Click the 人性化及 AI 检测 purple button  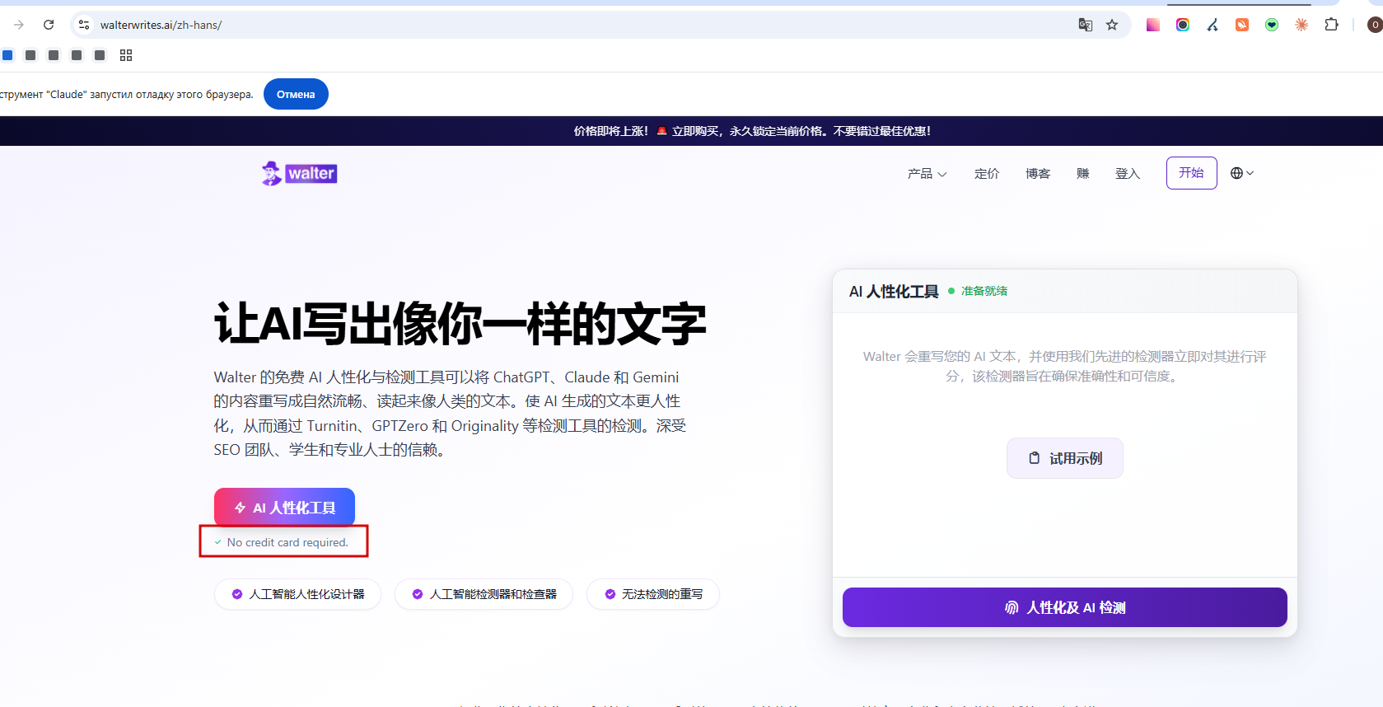[1065, 607]
